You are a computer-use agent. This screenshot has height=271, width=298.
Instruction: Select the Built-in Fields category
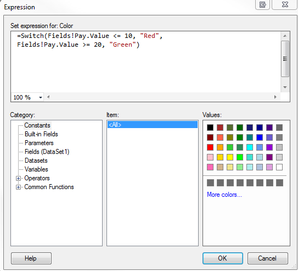(41, 134)
